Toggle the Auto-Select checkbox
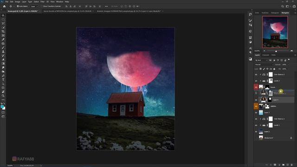The width and height of the screenshot is (297, 167). click(x=18, y=6)
